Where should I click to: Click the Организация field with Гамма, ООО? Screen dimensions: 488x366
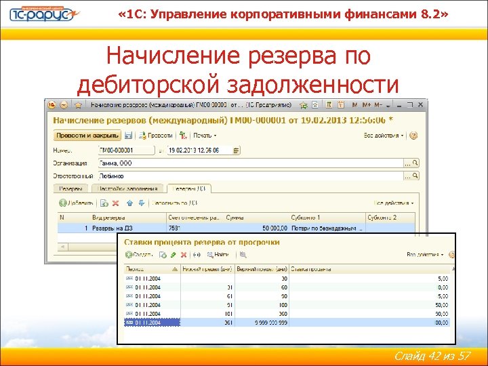tap(251, 163)
